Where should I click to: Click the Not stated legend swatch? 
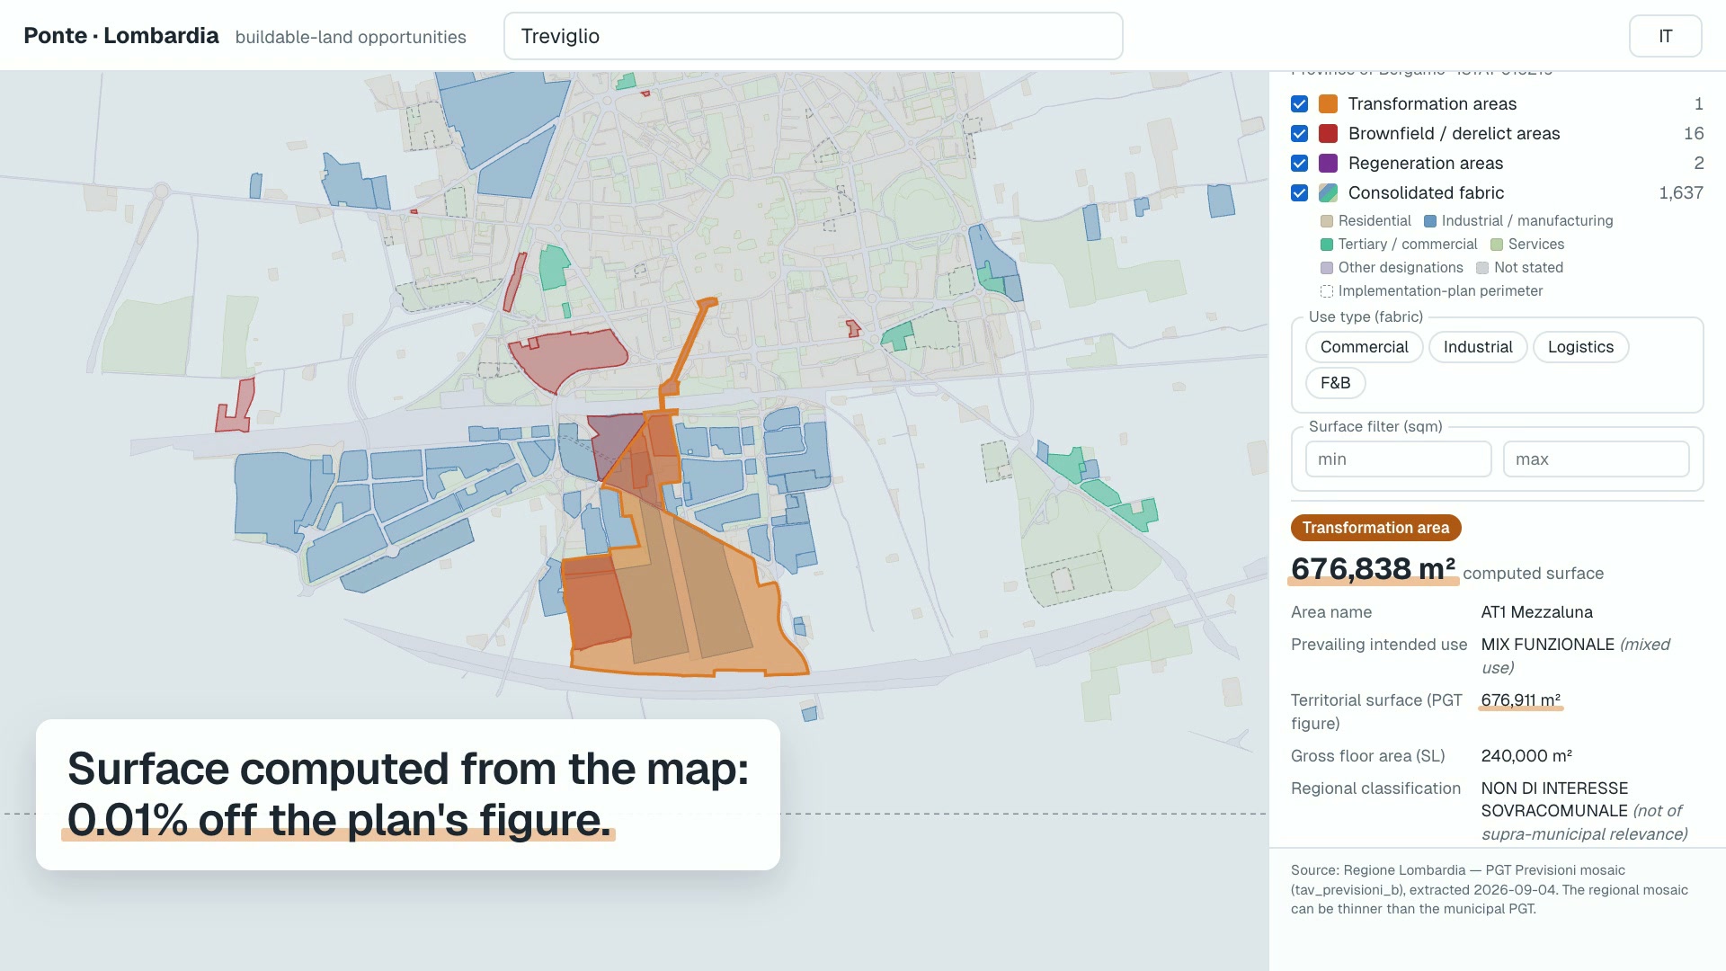pyautogui.click(x=1481, y=268)
